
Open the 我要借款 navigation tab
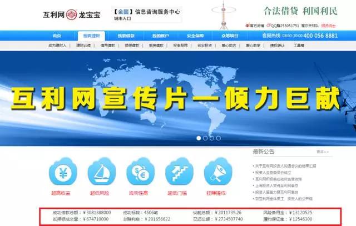126,36
